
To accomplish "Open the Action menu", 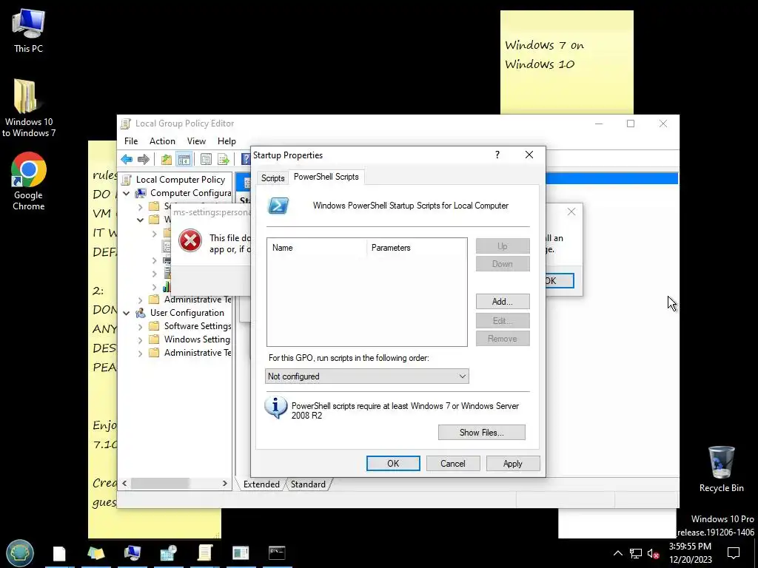I will click(x=162, y=141).
